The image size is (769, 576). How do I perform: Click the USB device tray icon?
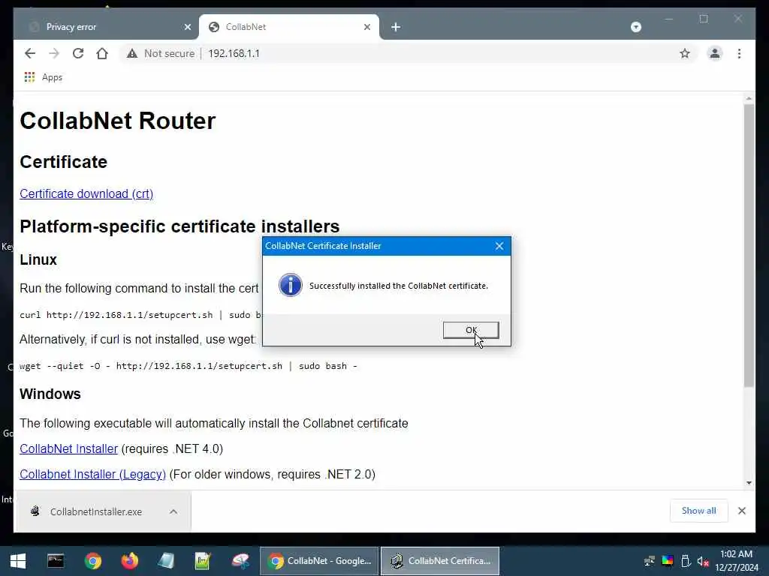point(686,561)
